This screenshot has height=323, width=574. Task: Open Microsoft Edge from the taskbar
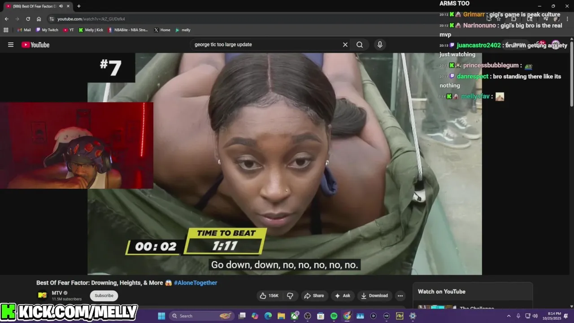coord(268,316)
